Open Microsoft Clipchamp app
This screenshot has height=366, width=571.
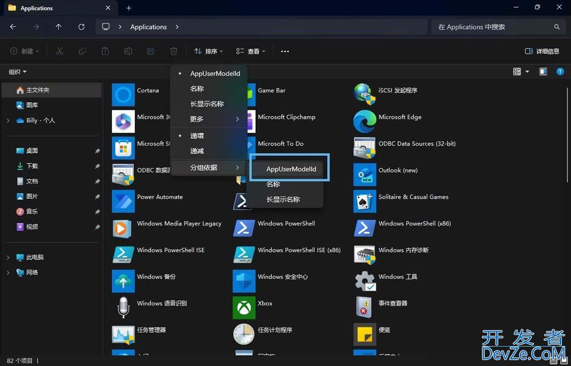(x=287, y=117)
